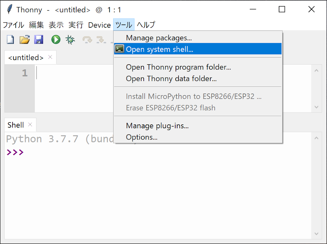Close the ツール menu from the menu bar
Screen dimensions: 327x244
124,25
